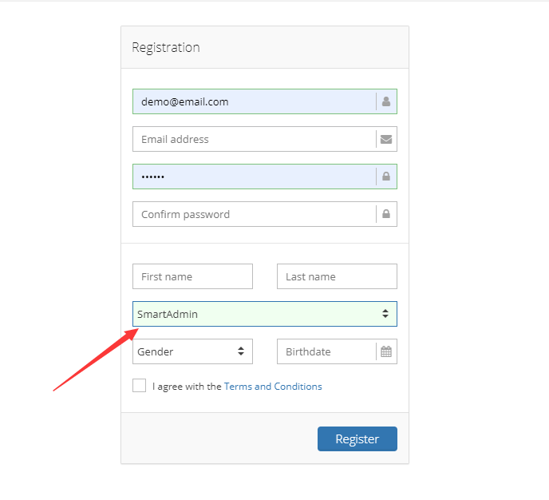Open the calendar icon next to Birthdate

386,351
